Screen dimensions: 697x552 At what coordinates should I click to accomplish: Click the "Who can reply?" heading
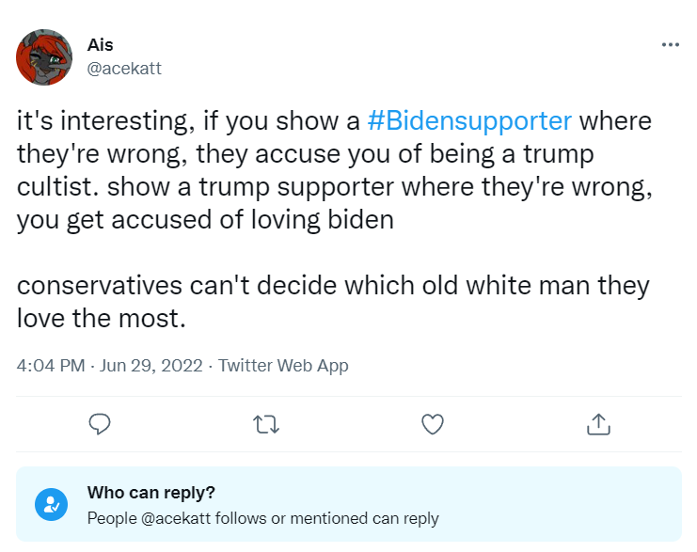[151, 493]
